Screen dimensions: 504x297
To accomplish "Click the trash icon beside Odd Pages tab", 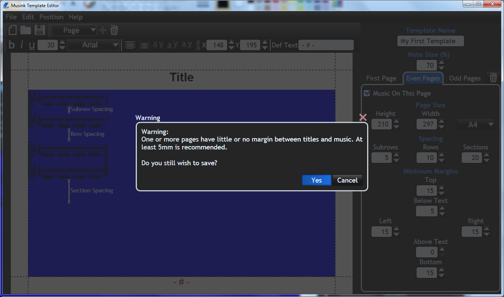I will [493, 78].
